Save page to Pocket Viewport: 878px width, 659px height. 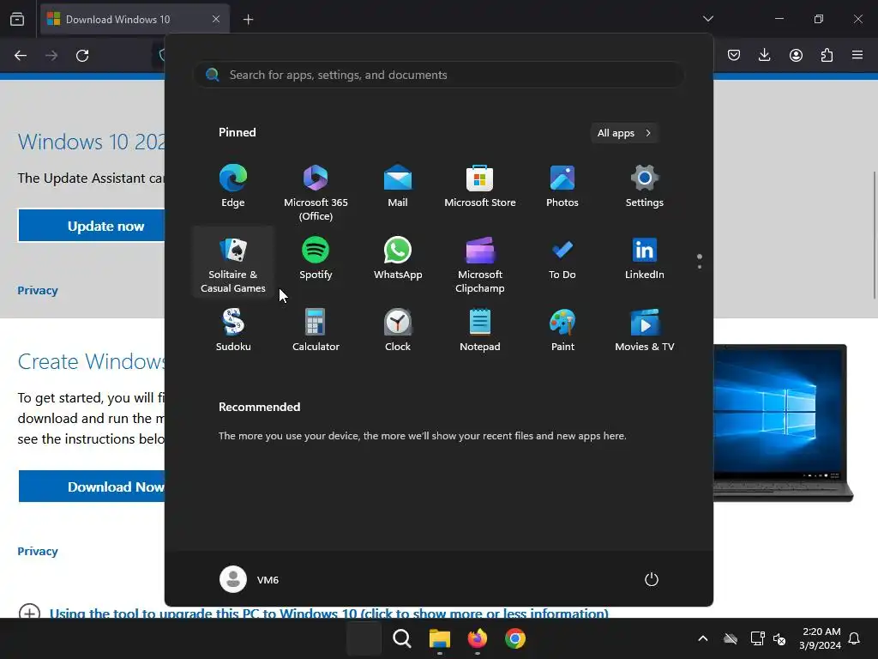click(734, 55)
